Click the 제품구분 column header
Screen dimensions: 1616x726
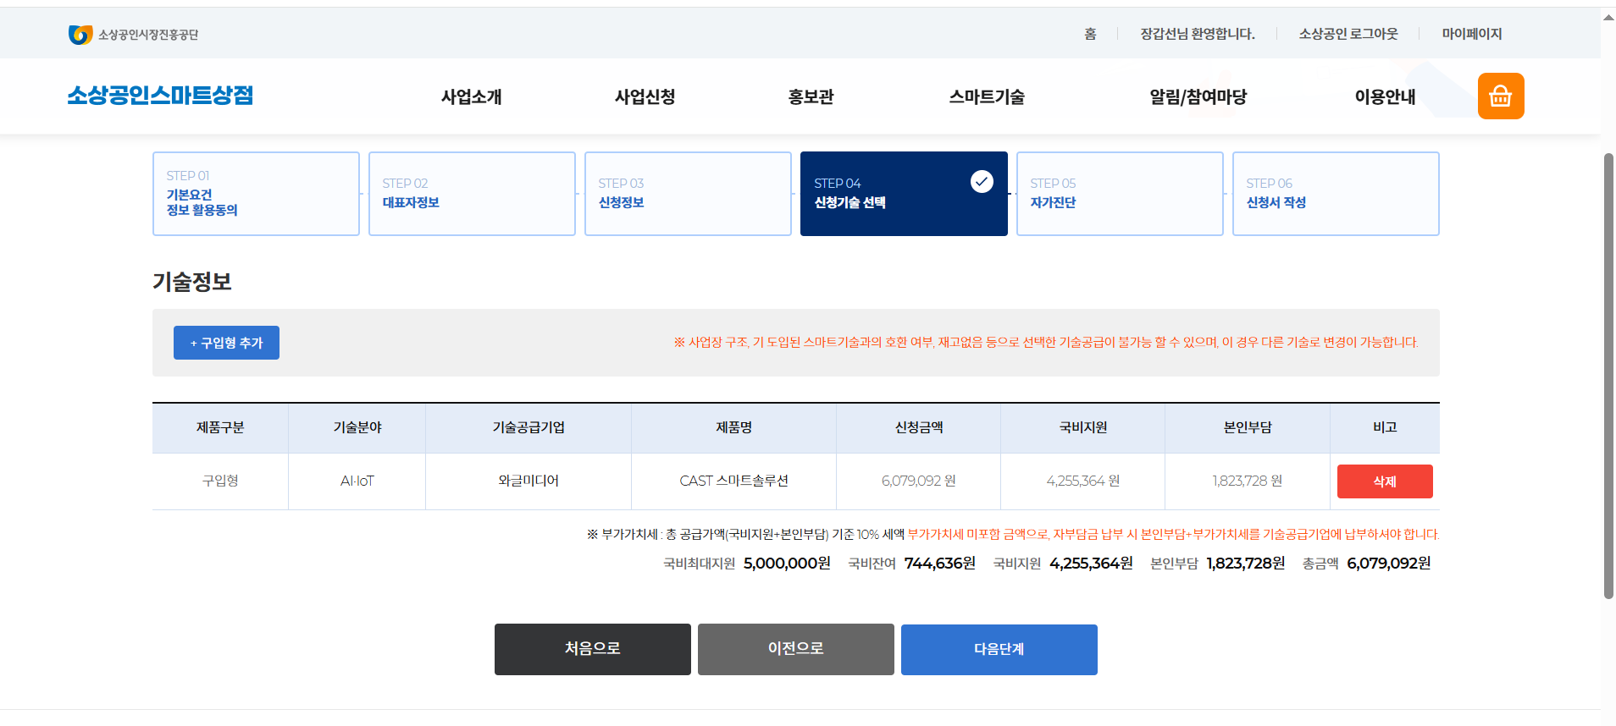pyautogui.click(x=220, y=428)
